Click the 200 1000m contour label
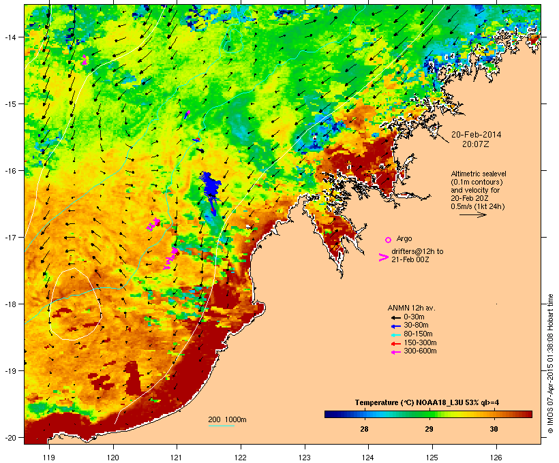The image size is (559, 463). [227, 419]
